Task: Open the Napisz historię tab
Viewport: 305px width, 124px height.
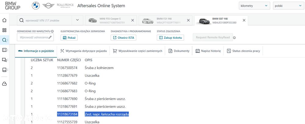Action: [x=208, y=51]
